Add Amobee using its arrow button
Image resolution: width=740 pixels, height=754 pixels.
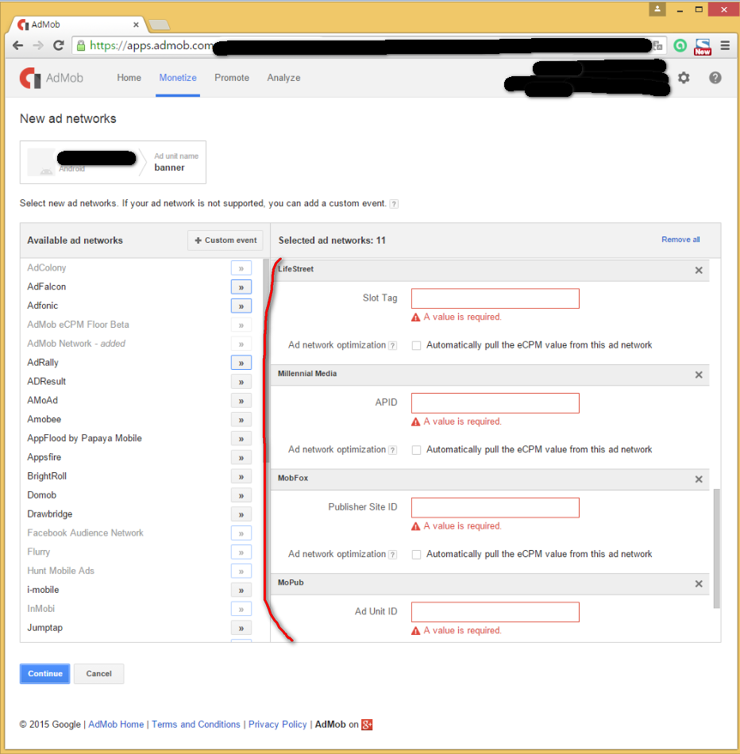pos(241,420)
